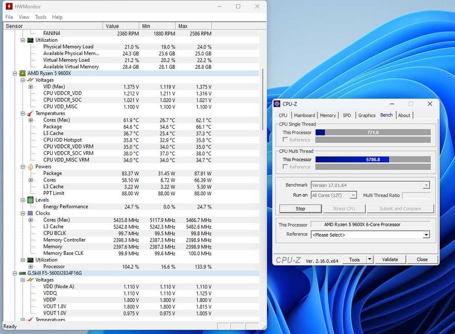Viewport: 455px width, 334px height.
Task: Click the Utilization icon above Processor row
Action: (x=31, y=260)
